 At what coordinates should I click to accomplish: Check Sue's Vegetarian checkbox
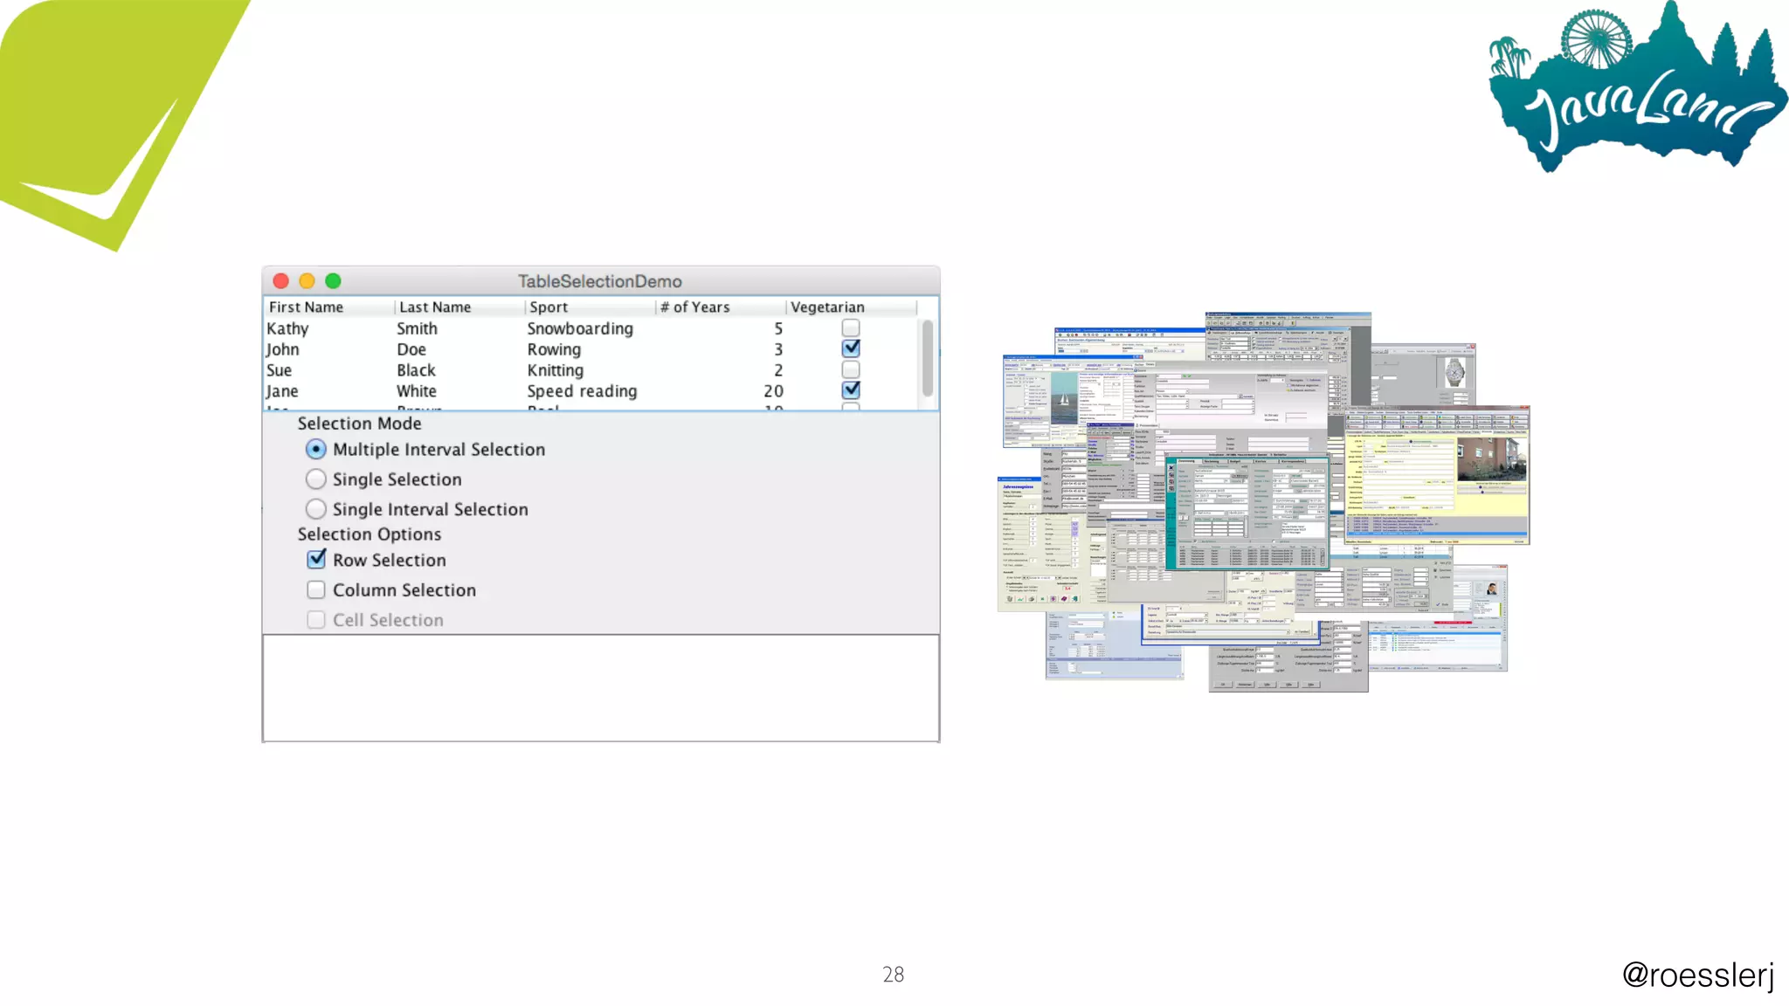pyautogui.click(x=851, y=370)
